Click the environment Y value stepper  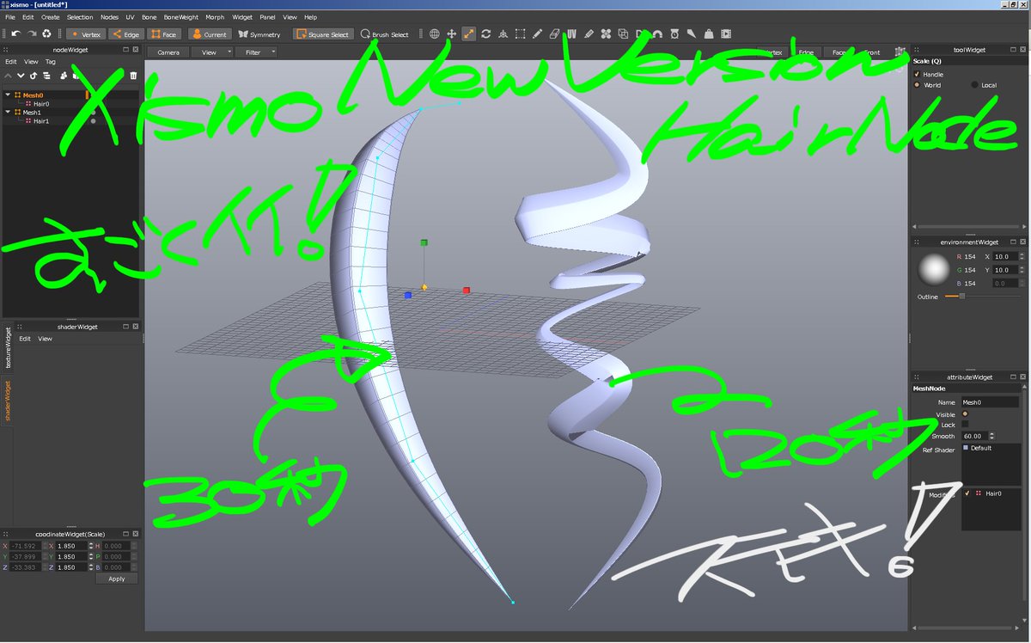click(x=1021, y=270)
